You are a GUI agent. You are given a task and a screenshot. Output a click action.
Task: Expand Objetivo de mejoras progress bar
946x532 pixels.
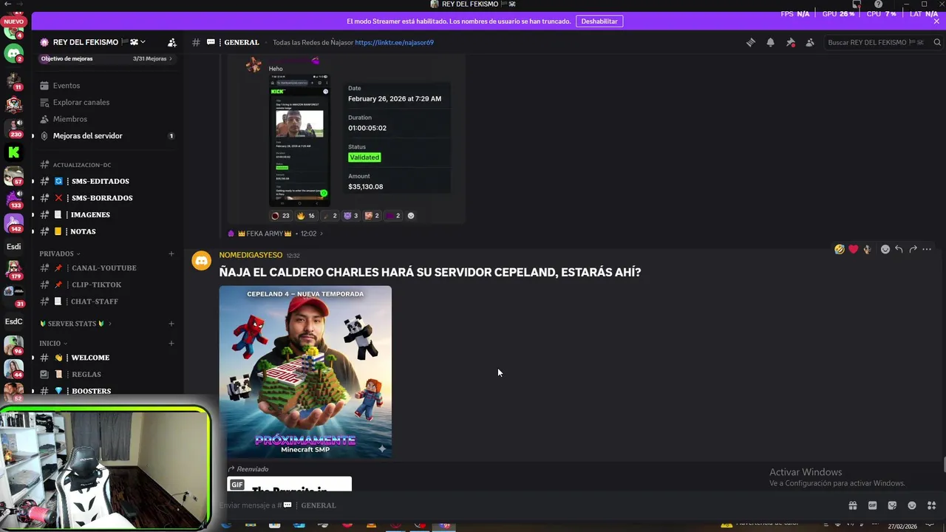106,58
